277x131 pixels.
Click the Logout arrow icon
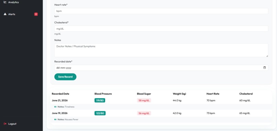click(5, 124)
